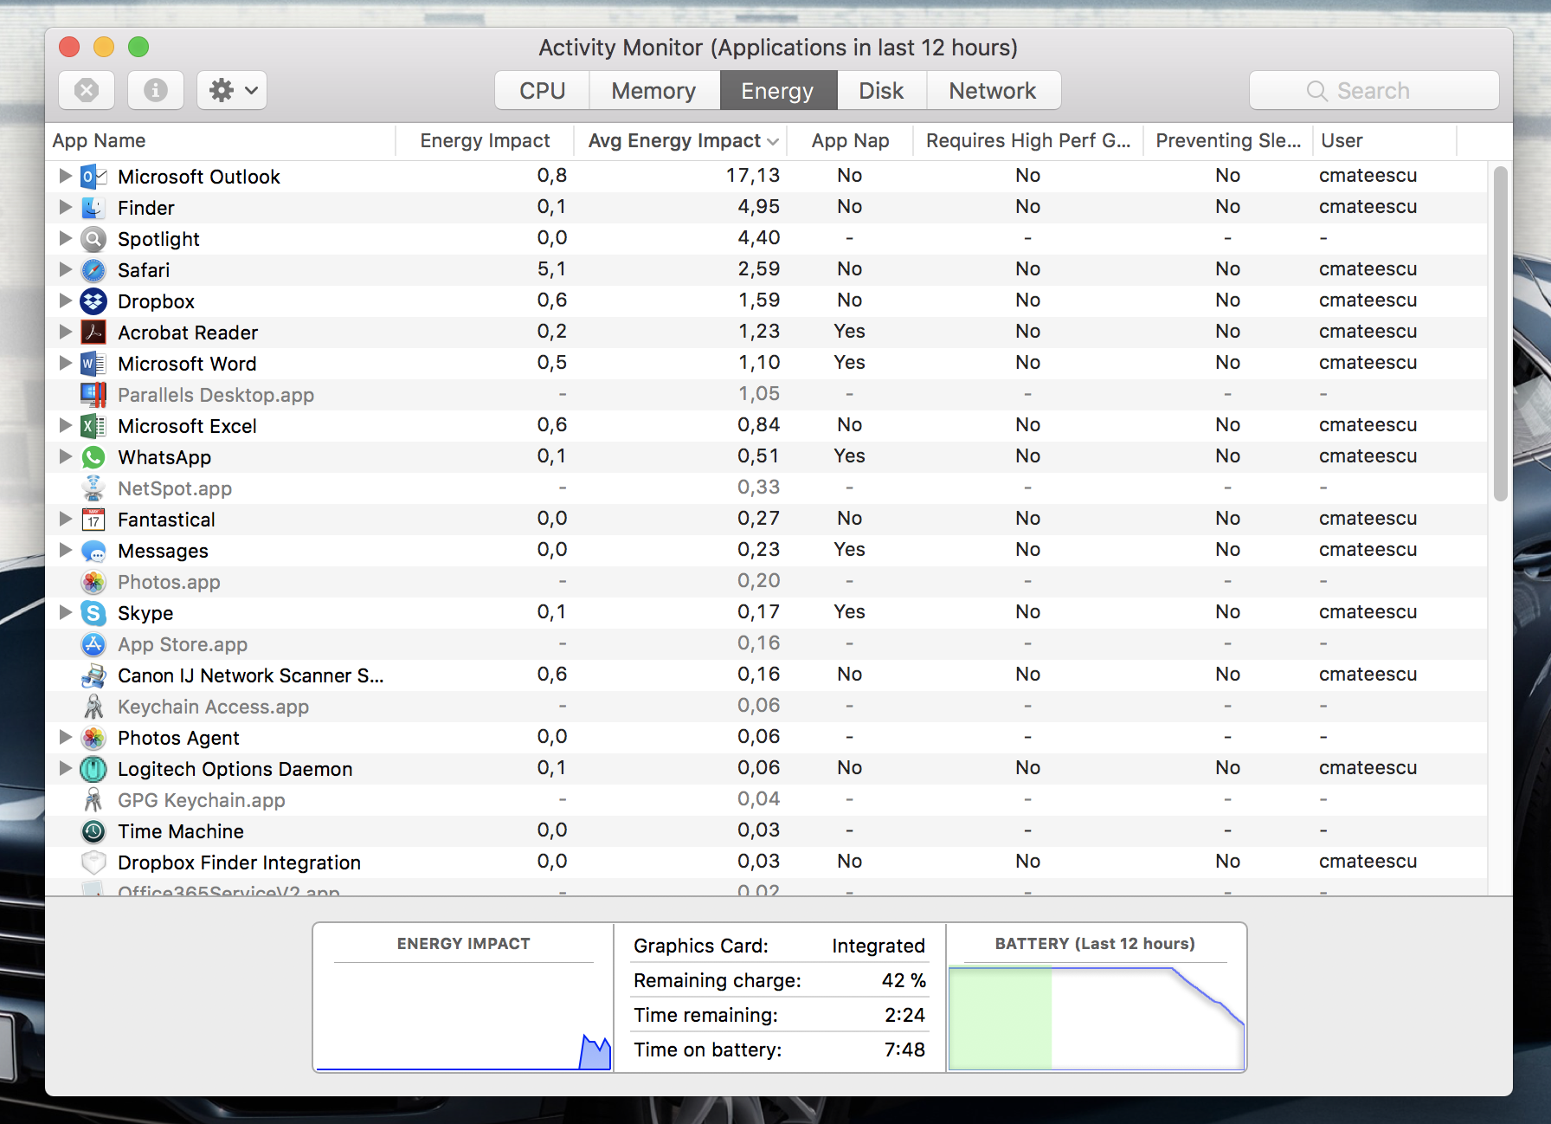Sort by User column header
1551x1124 pixels.
coord(1385,140)
